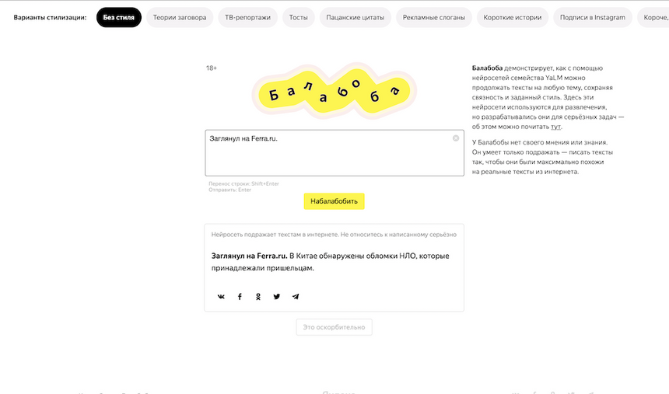Choose the "ТВ-репортажи" style
The image size is (669, 394).
point(247,17)
